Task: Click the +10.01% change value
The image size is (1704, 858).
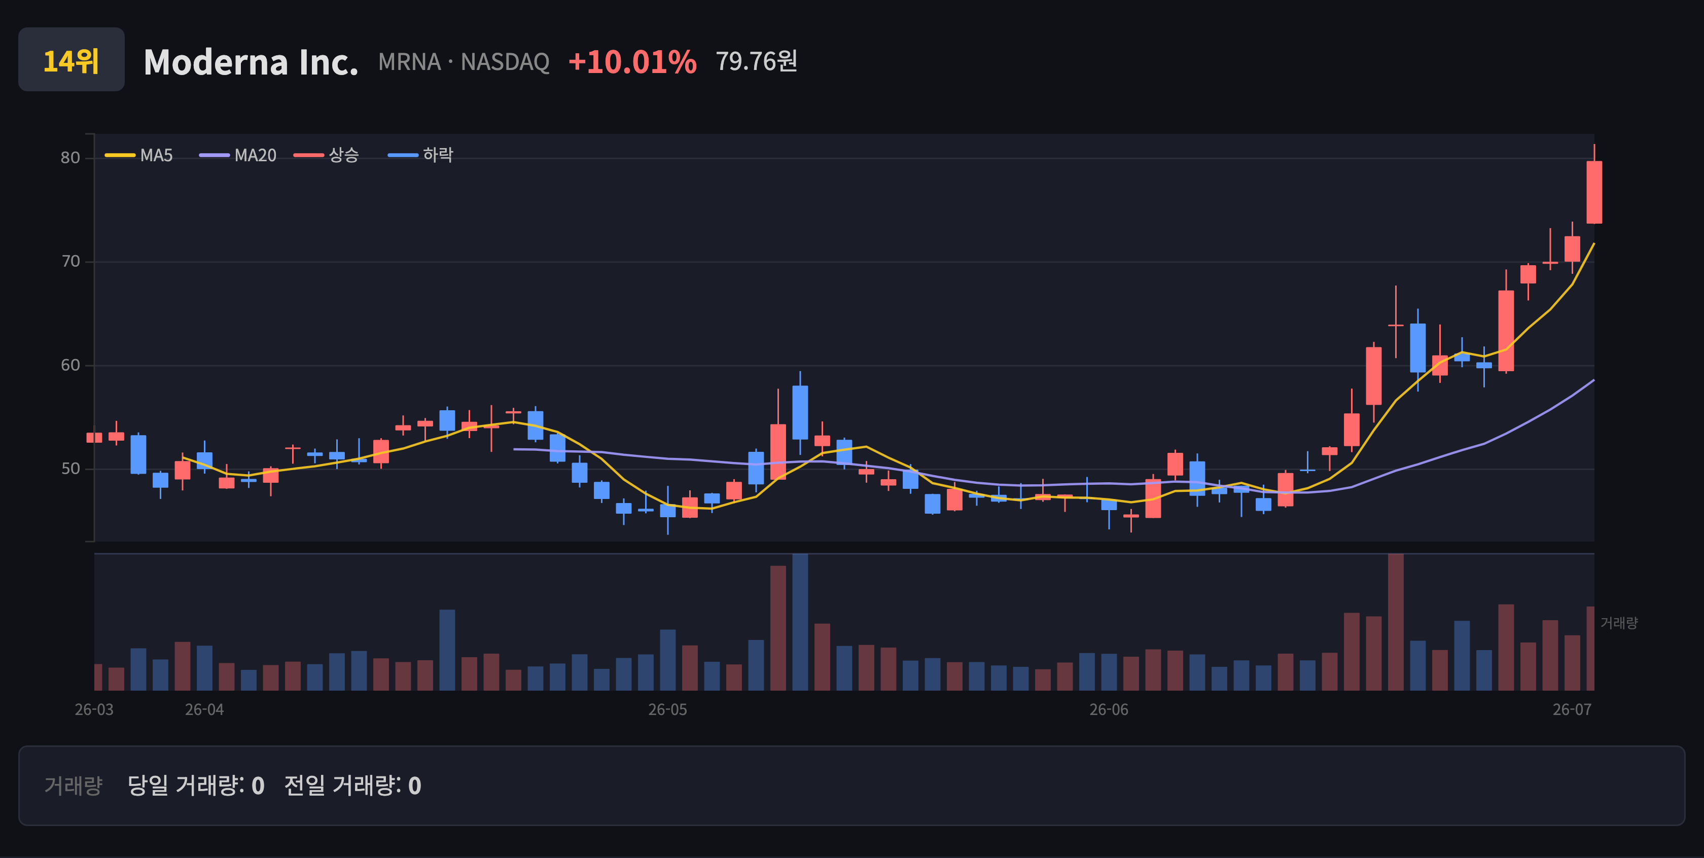Action: click(632, 61)
